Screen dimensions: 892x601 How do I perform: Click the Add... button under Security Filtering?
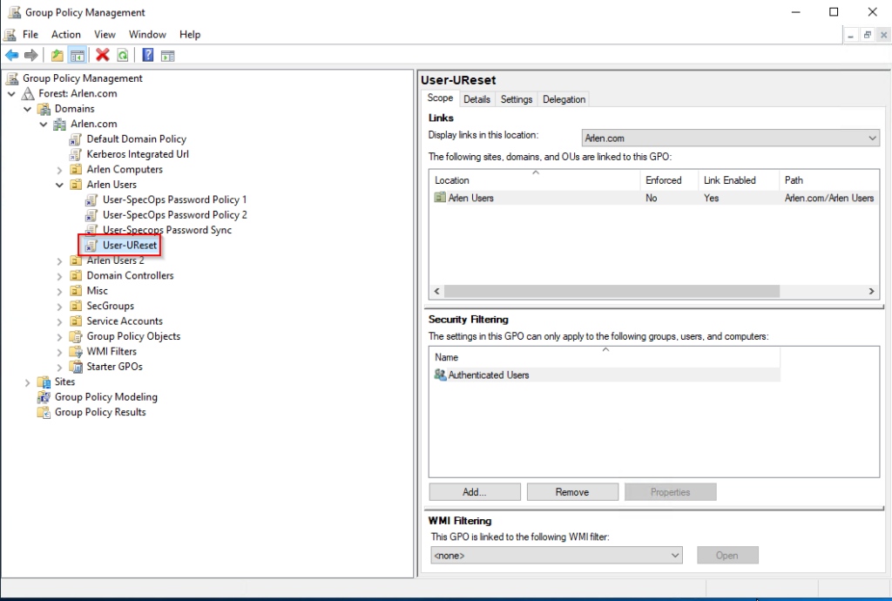[475, 492]
